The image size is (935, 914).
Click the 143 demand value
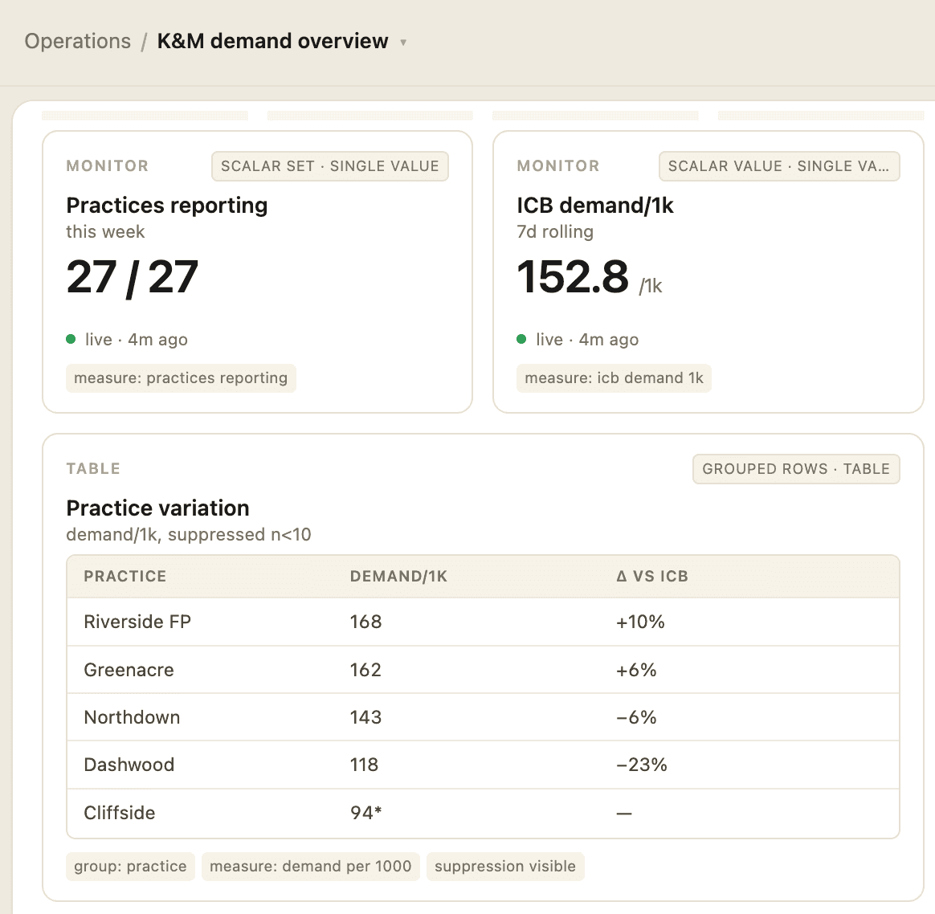click(365, 717)
